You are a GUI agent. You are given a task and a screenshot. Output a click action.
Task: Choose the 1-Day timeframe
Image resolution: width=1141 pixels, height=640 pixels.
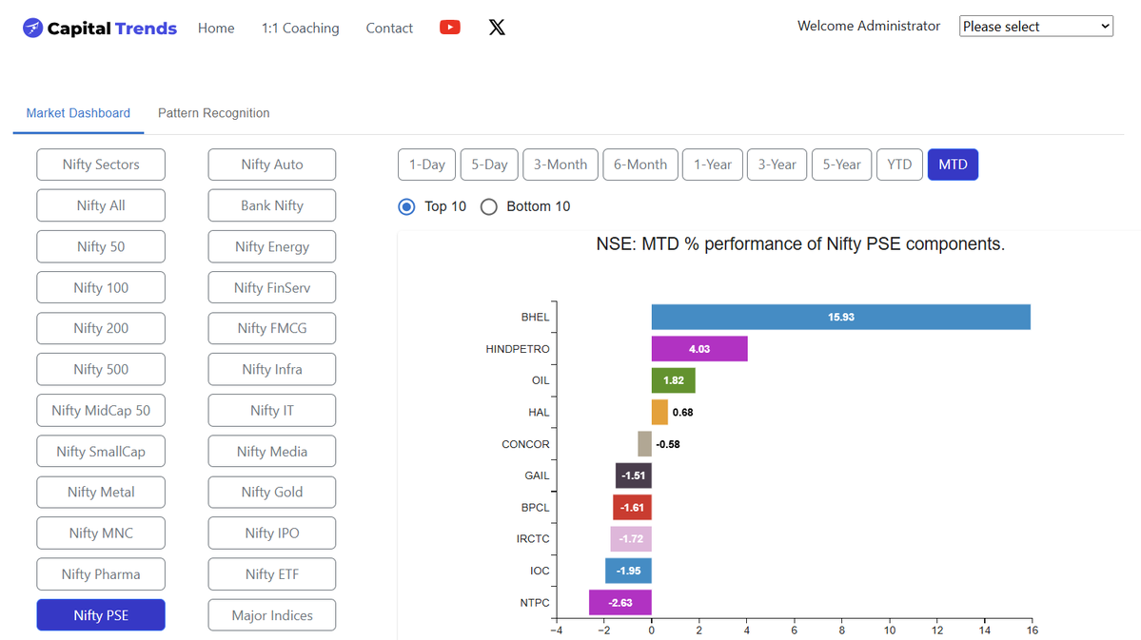[x=427, y=165]
